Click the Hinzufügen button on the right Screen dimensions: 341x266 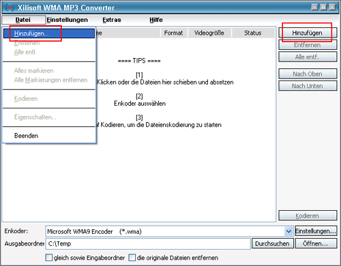(x=308, y=33)
